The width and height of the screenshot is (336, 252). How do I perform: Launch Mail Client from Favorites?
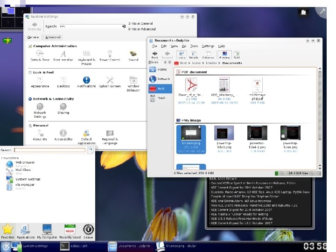click(x=19, y=171)
